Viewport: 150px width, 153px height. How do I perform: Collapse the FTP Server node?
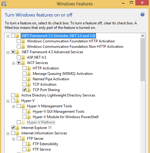(13, 139)
